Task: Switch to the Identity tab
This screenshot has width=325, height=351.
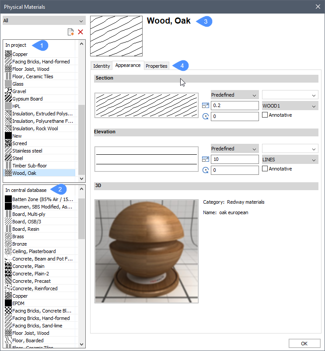Action: [101, 66]
